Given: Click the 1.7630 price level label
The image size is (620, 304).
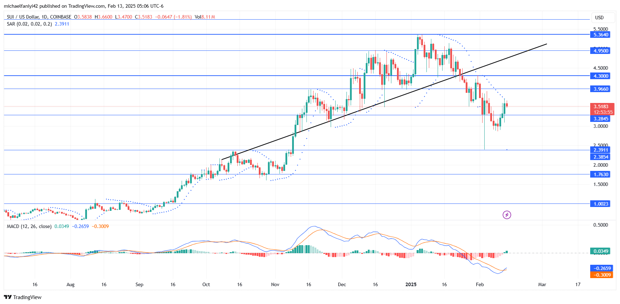Looking at the screenshot, I should 601,174.
